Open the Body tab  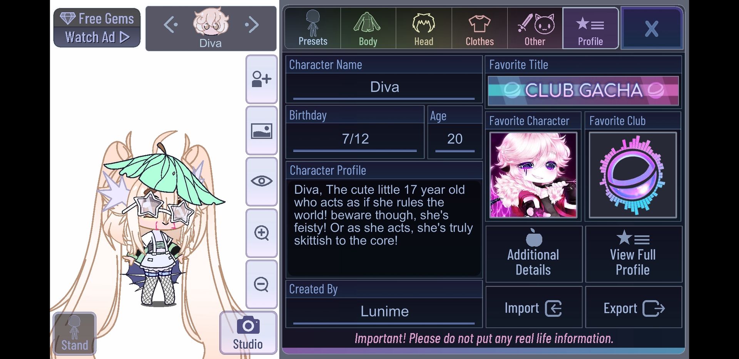point(368,28)
